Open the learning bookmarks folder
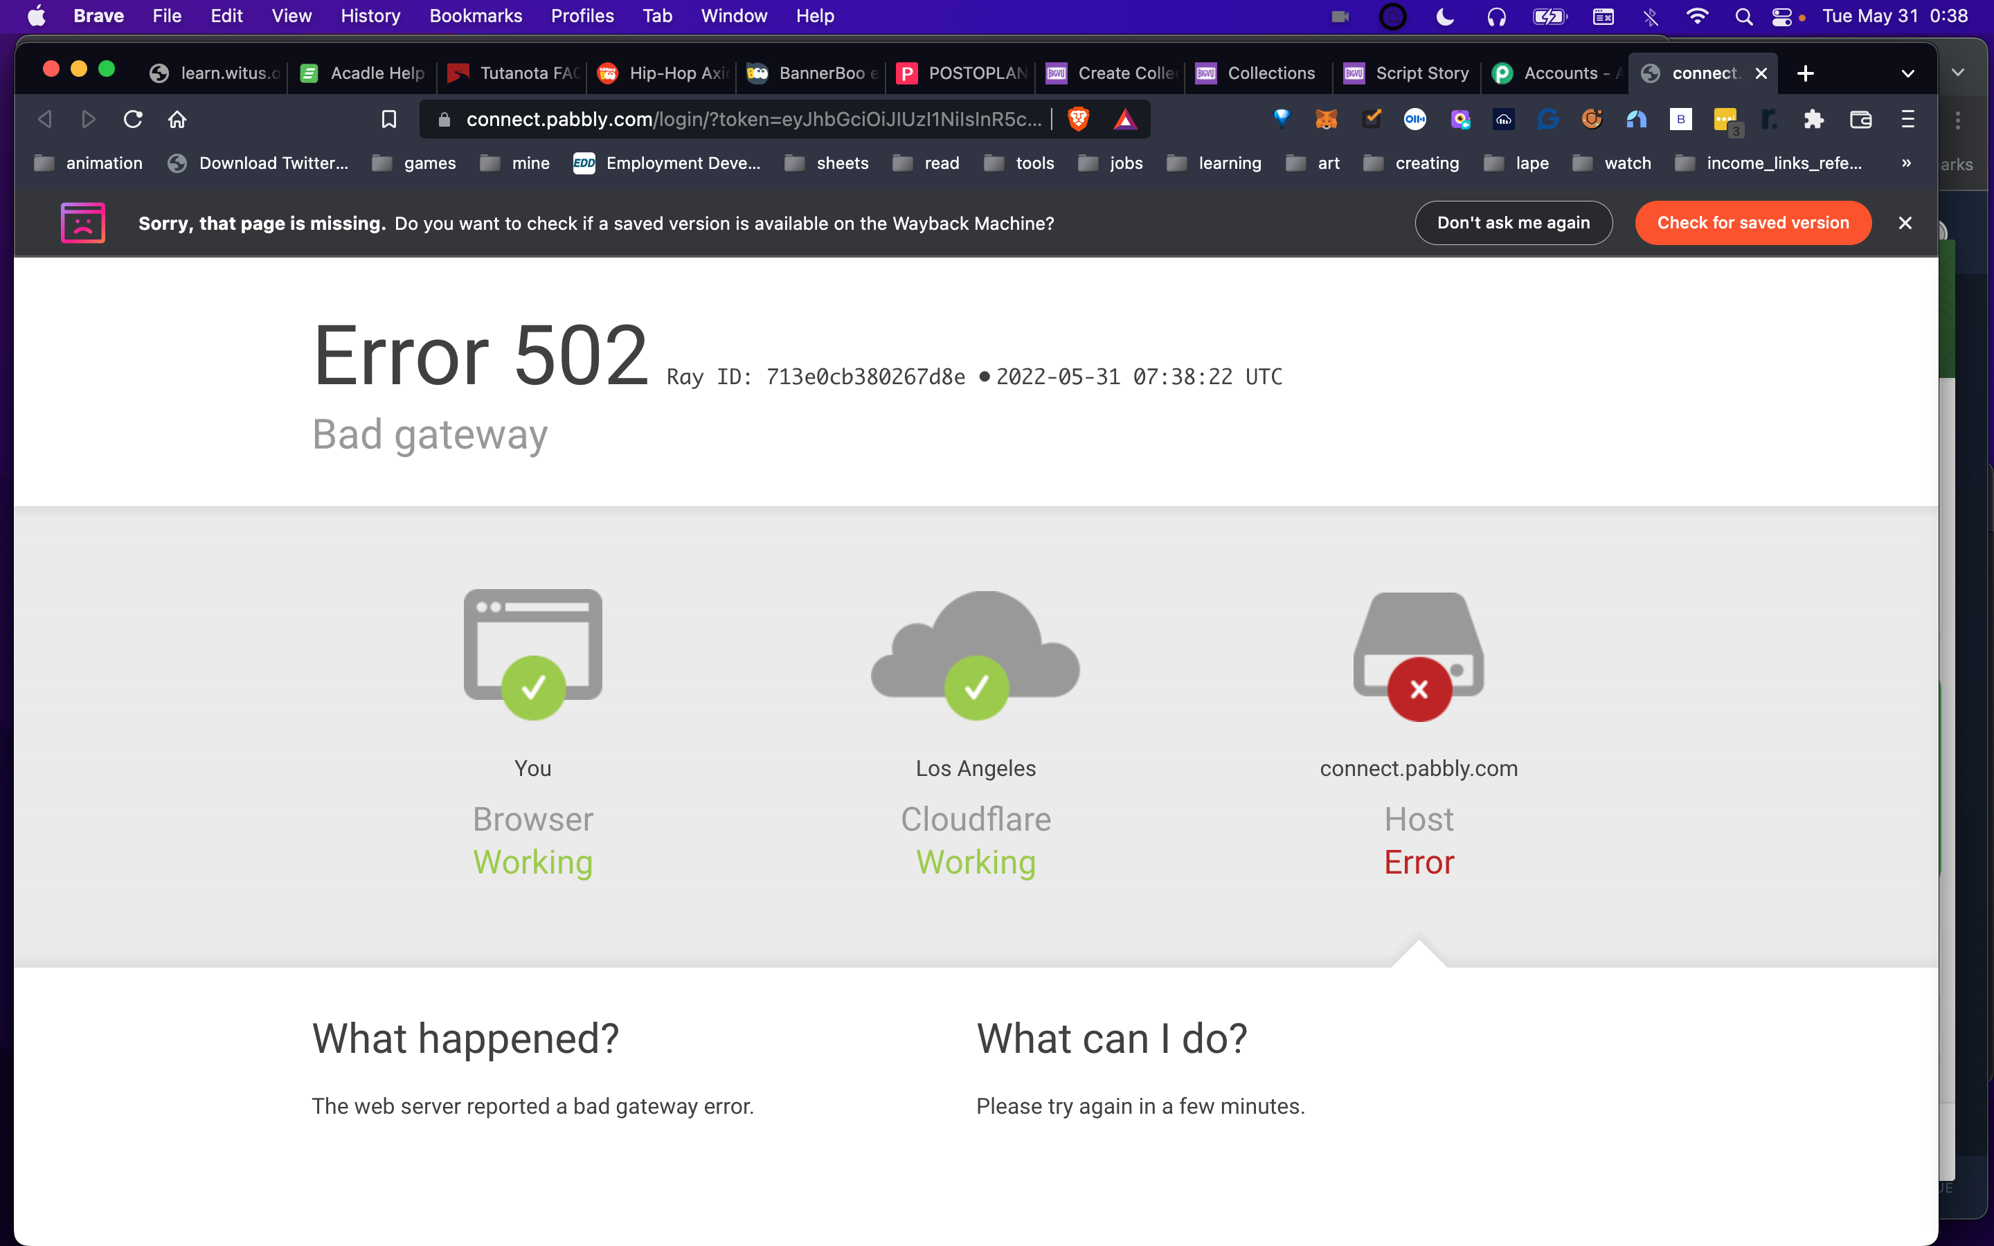The height and width of the screenshot is (1246, 1994). 1214,163
